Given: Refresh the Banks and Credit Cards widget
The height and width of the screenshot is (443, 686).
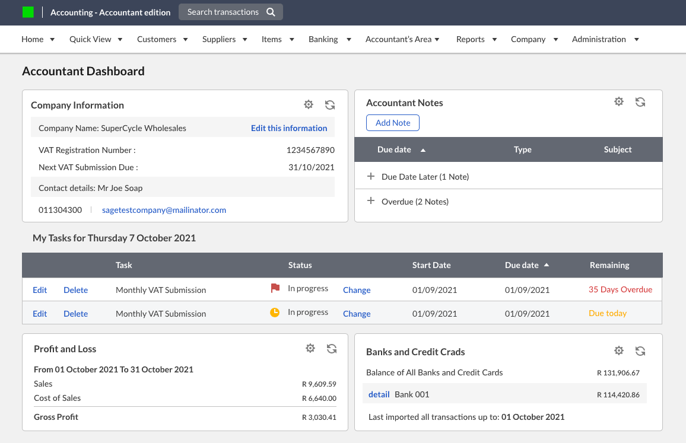Looking at the screenshot, I should click(x=640, y=351).
